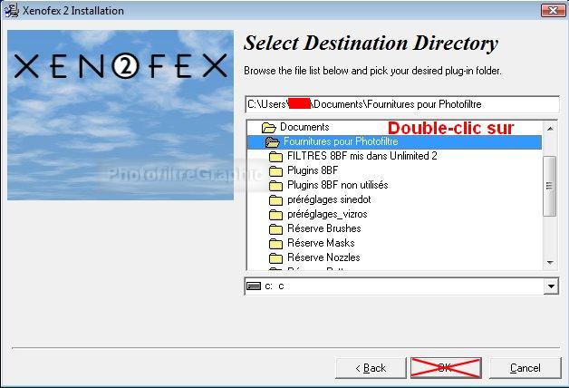Click the c: drive combo box field
The width and height of the screenshot is (569, 388).
pyautogui.click(x=401, y=286)
